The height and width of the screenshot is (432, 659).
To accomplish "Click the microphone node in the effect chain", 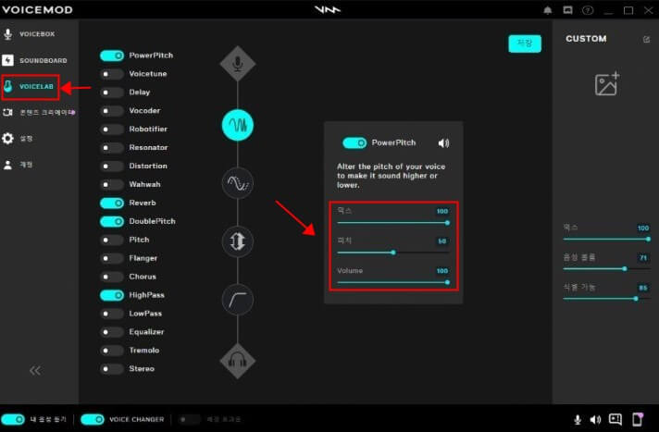I will point(238,65).
